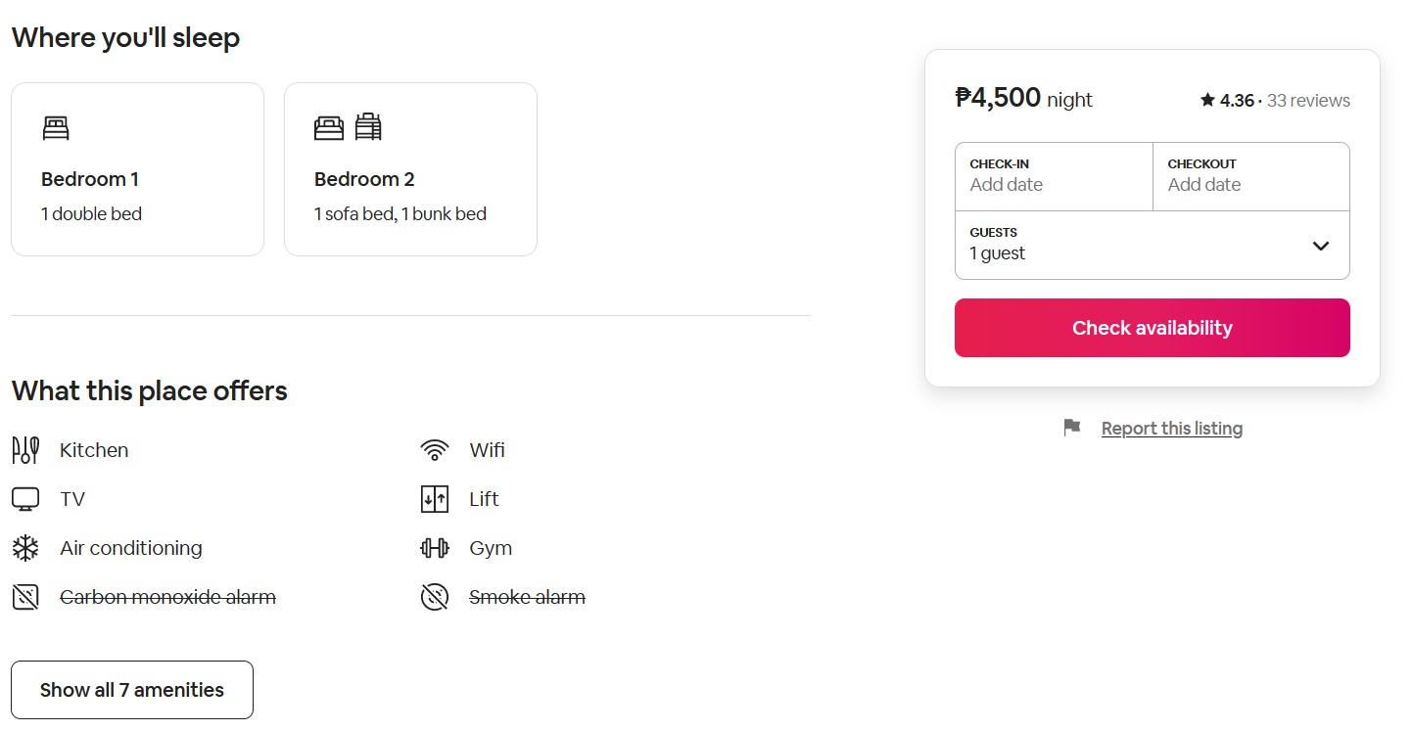This screenshot has height=731, width=1412.
Task: Click the crossed-out Carbon monoxide alarm icon
Action: pyautogui.click(x=25, y=597)
